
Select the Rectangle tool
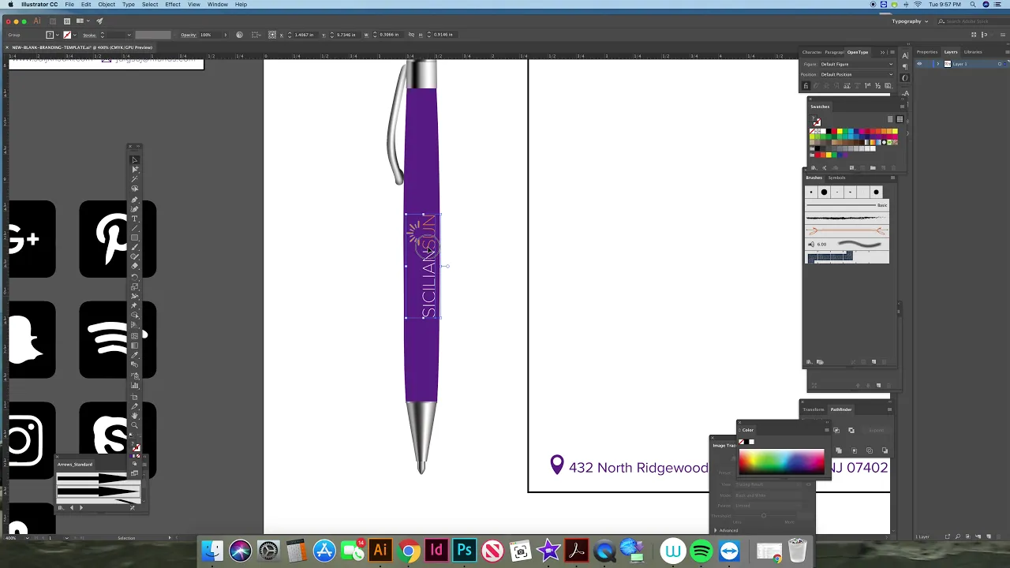135,237
